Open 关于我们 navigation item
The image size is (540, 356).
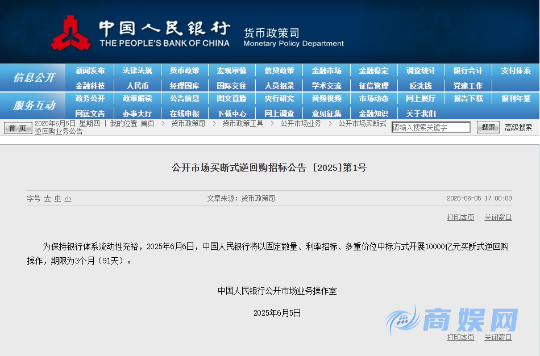(421, 114)
